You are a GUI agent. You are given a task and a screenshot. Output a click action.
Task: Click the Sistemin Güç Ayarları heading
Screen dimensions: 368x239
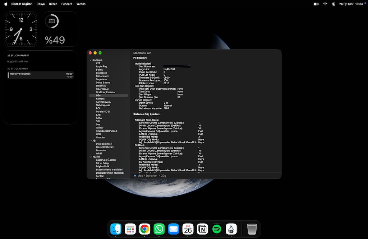pyautogui.click(x=147, y=114)
